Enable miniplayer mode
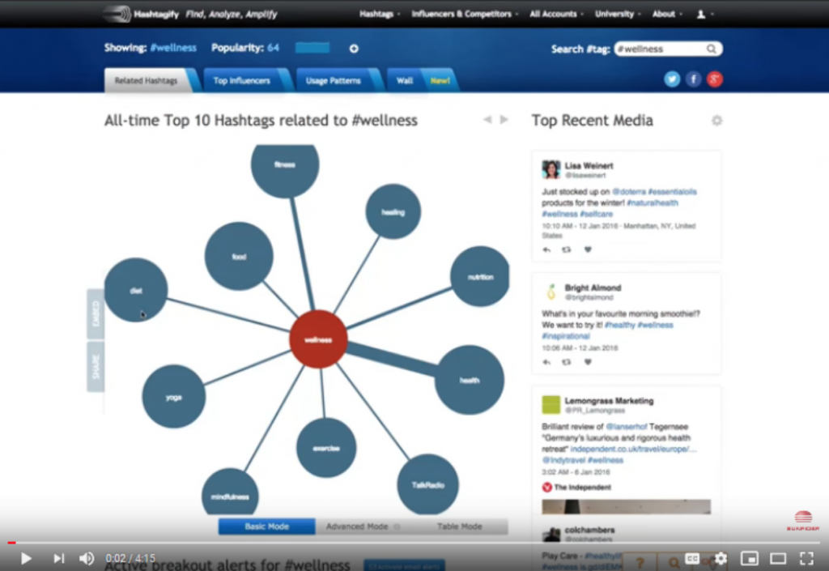This screenshot has height=571, width=829. pos(749,558)
